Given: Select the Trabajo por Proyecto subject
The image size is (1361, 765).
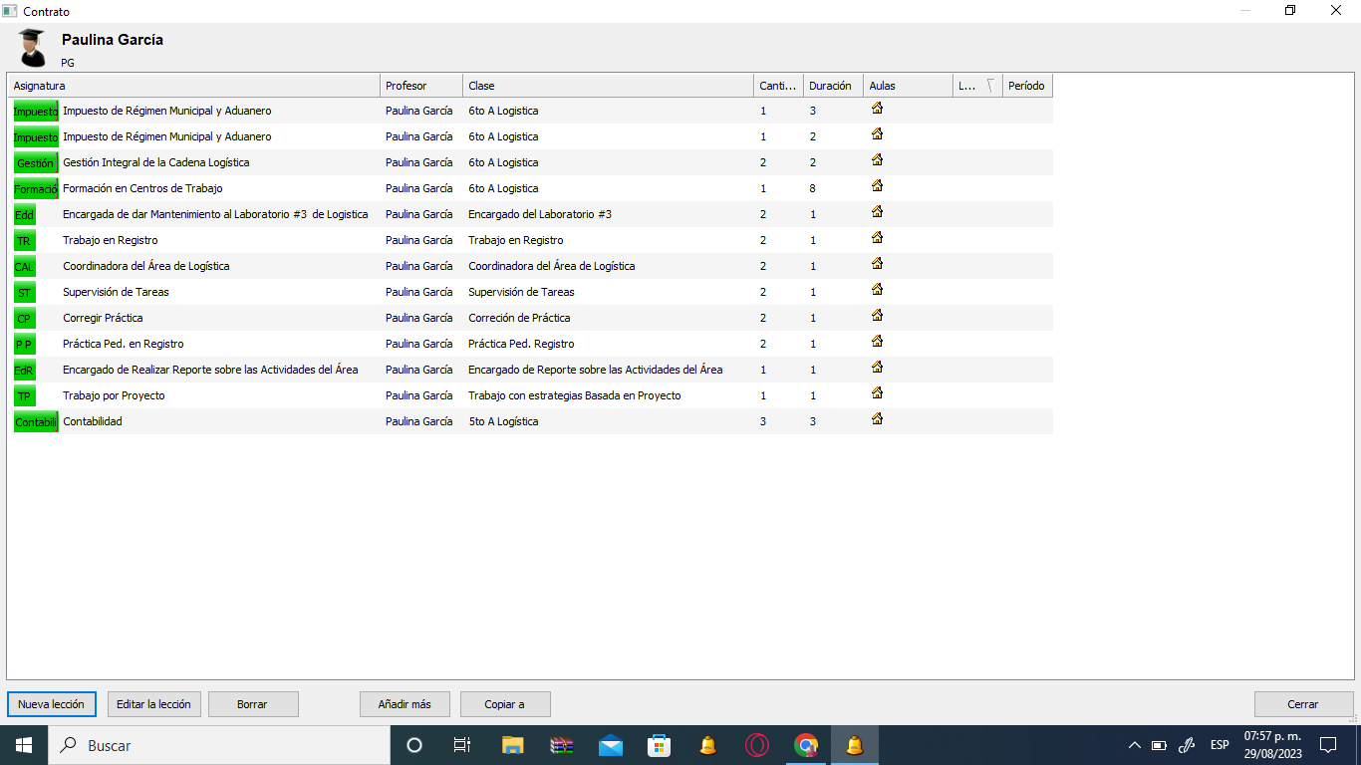Looking at the screenshot, I should [x=114, y=395].
